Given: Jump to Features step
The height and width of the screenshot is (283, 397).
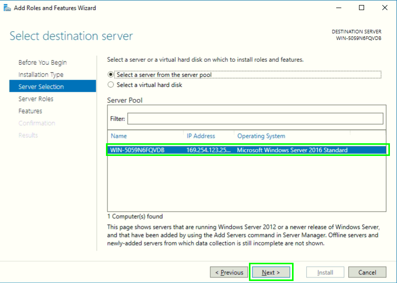Looking at the screenshot, I should click(30, 111).
